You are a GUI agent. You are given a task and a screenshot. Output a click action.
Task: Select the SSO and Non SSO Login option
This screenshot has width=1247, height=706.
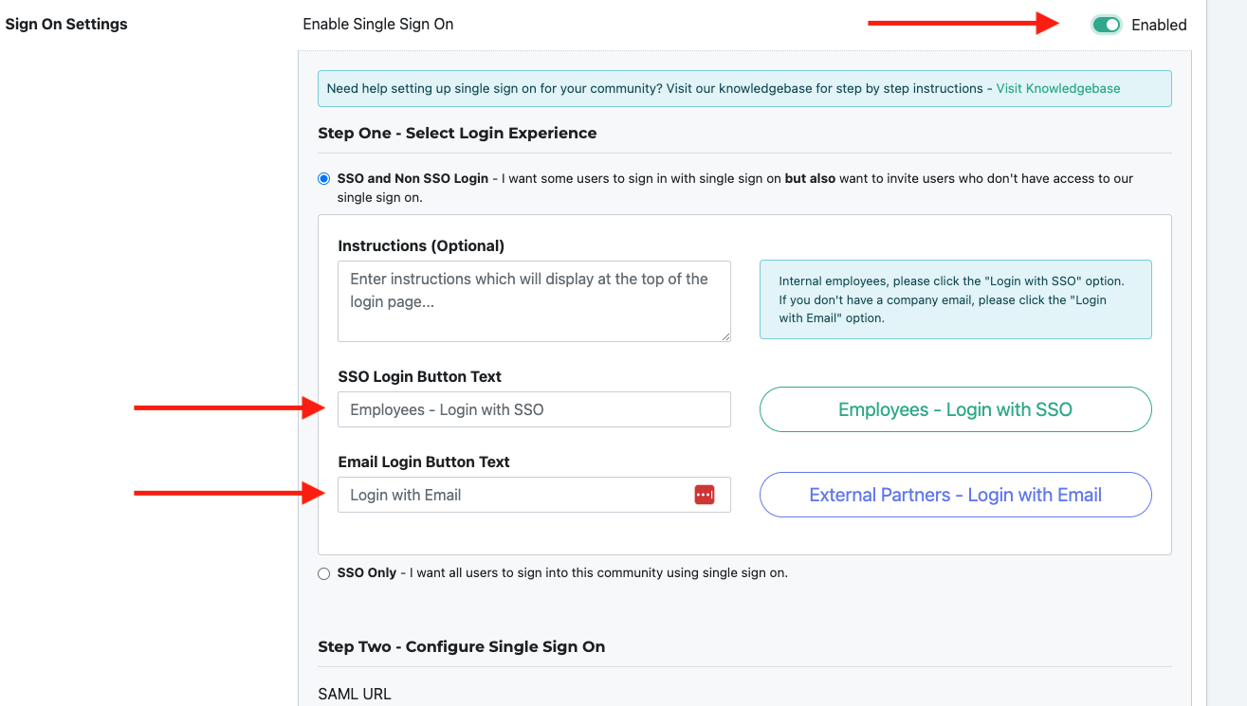[x=323, y=177]
